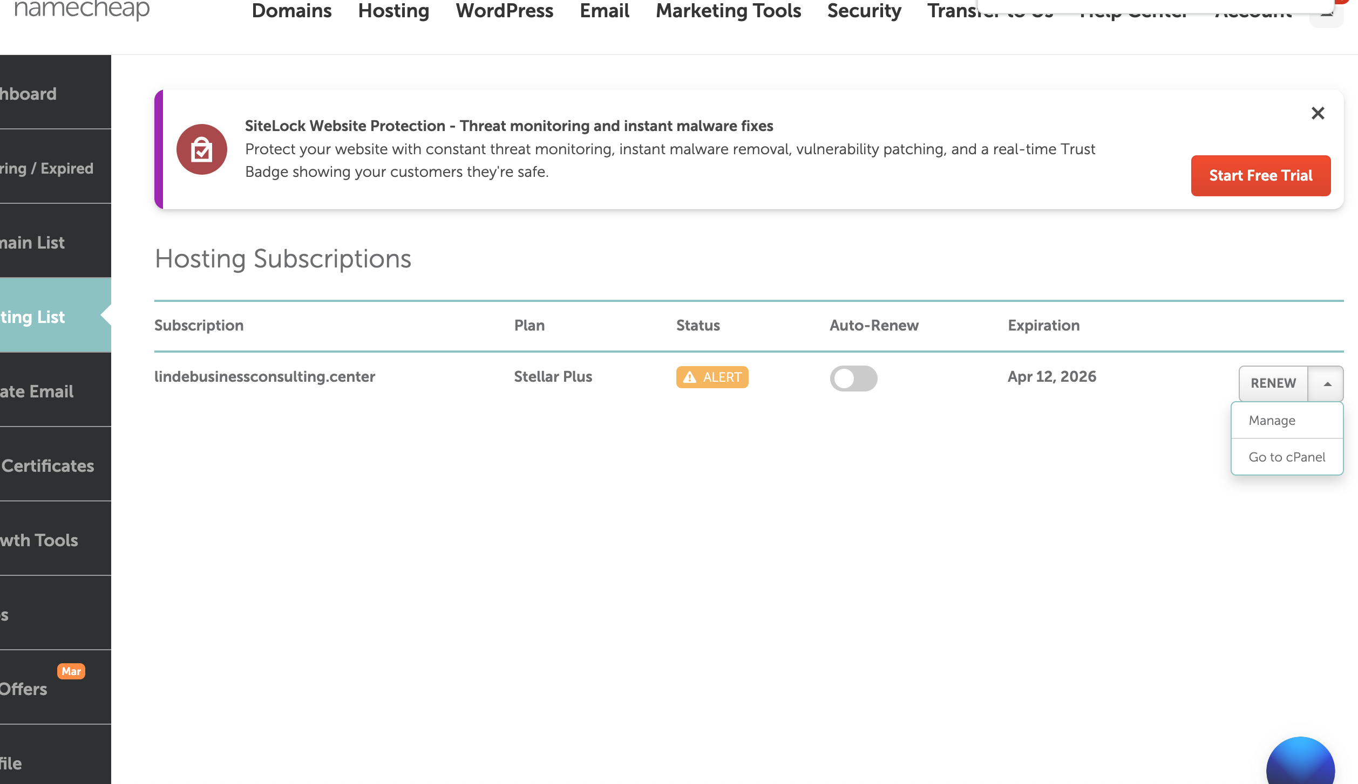Open Offers sidebar item with Mar badge
This screenshot has width=1358, height=784.
pyautogui.click(x=56, y=687)
